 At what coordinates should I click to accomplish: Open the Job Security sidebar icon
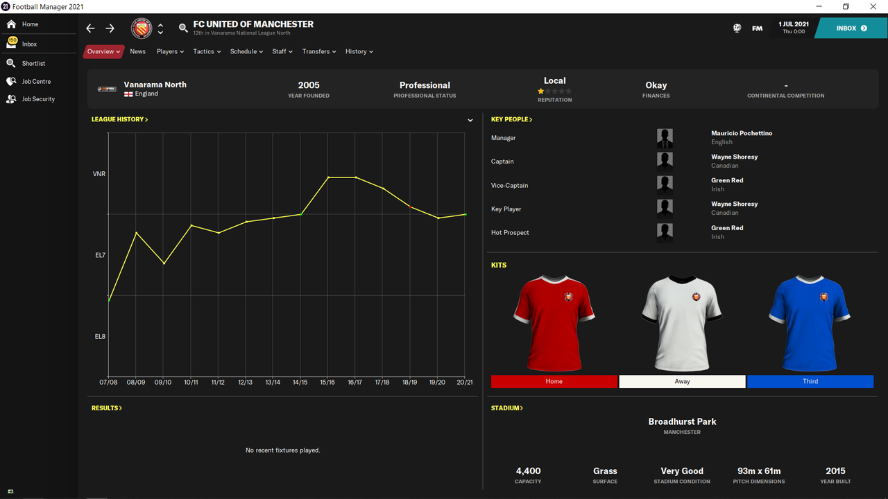11,99
